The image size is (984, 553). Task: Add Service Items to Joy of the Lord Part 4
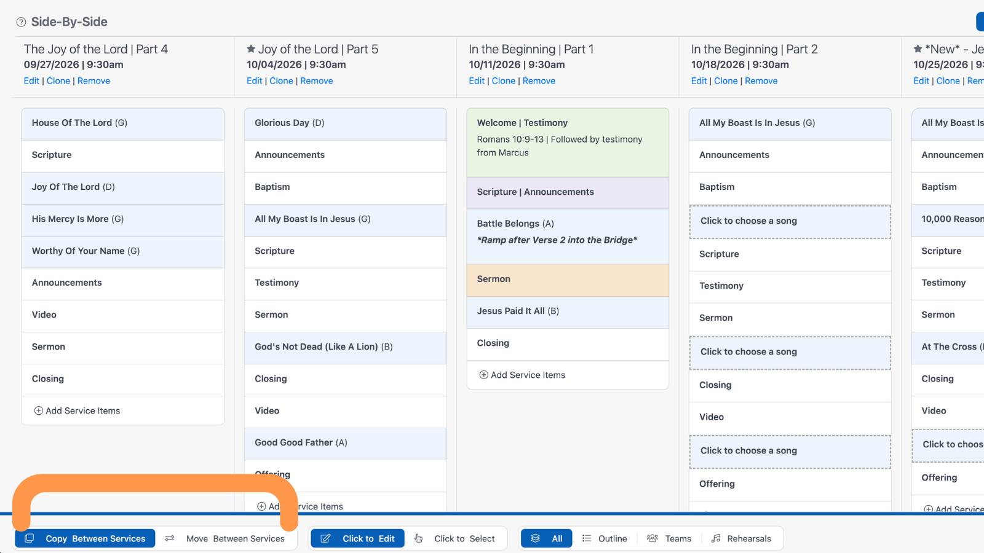(77, 410)
